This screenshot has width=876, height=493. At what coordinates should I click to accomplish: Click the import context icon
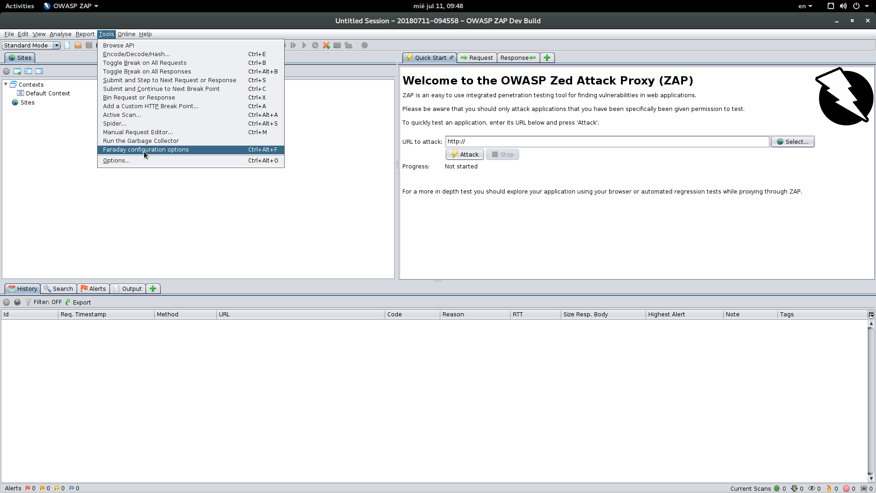coord(28,71)
